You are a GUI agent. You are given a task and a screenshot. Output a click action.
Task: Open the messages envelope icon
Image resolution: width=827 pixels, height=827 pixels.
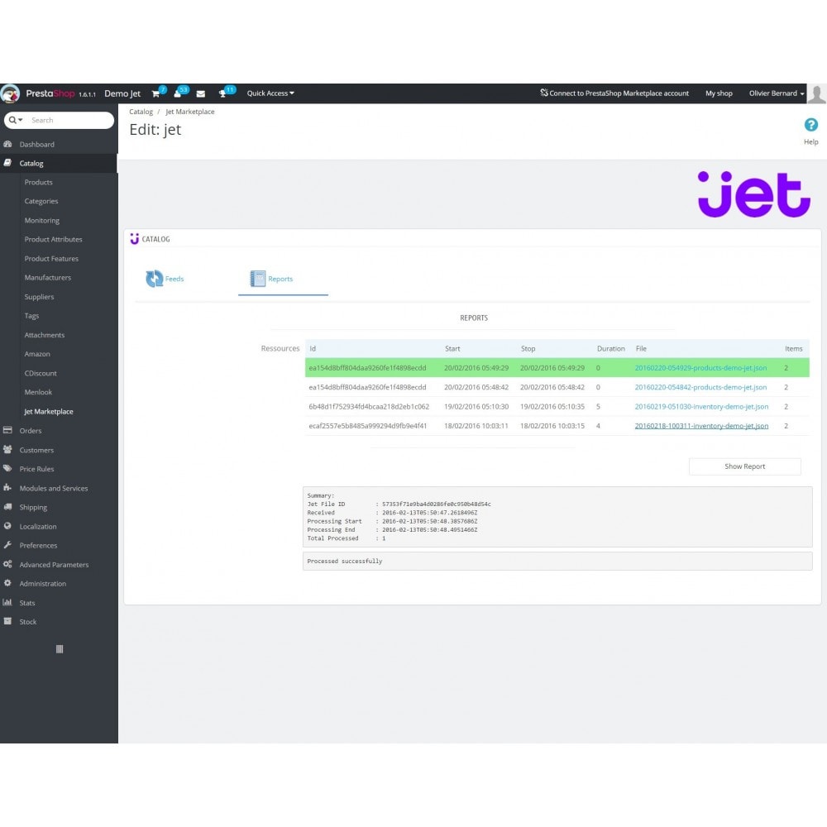coord(200,94)
